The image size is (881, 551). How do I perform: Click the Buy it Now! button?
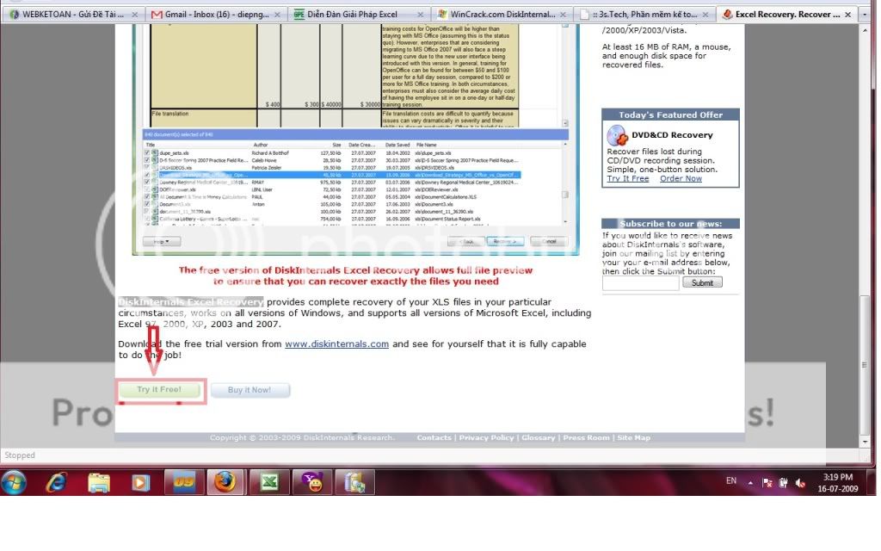[x=250, y=390]
